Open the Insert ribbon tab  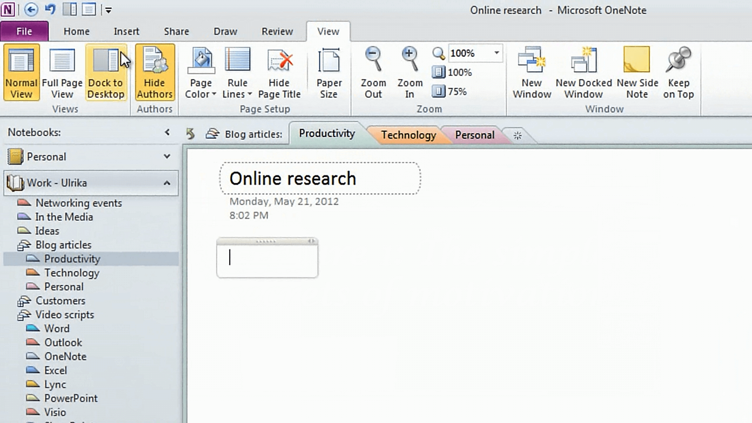127,31
